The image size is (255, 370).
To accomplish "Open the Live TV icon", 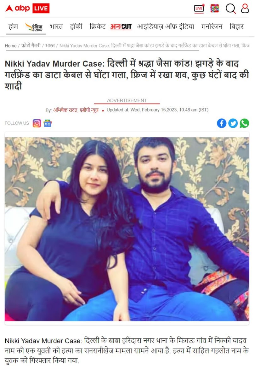I will click(x=199, y=9).
